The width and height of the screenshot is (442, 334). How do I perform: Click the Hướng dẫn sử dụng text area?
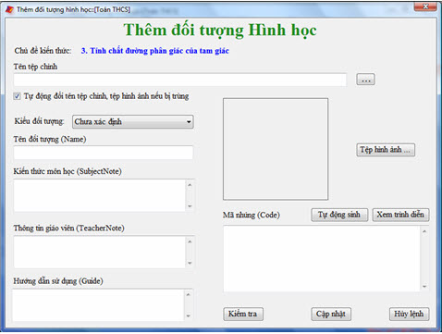pyautogui.click(x=103, y=305)
